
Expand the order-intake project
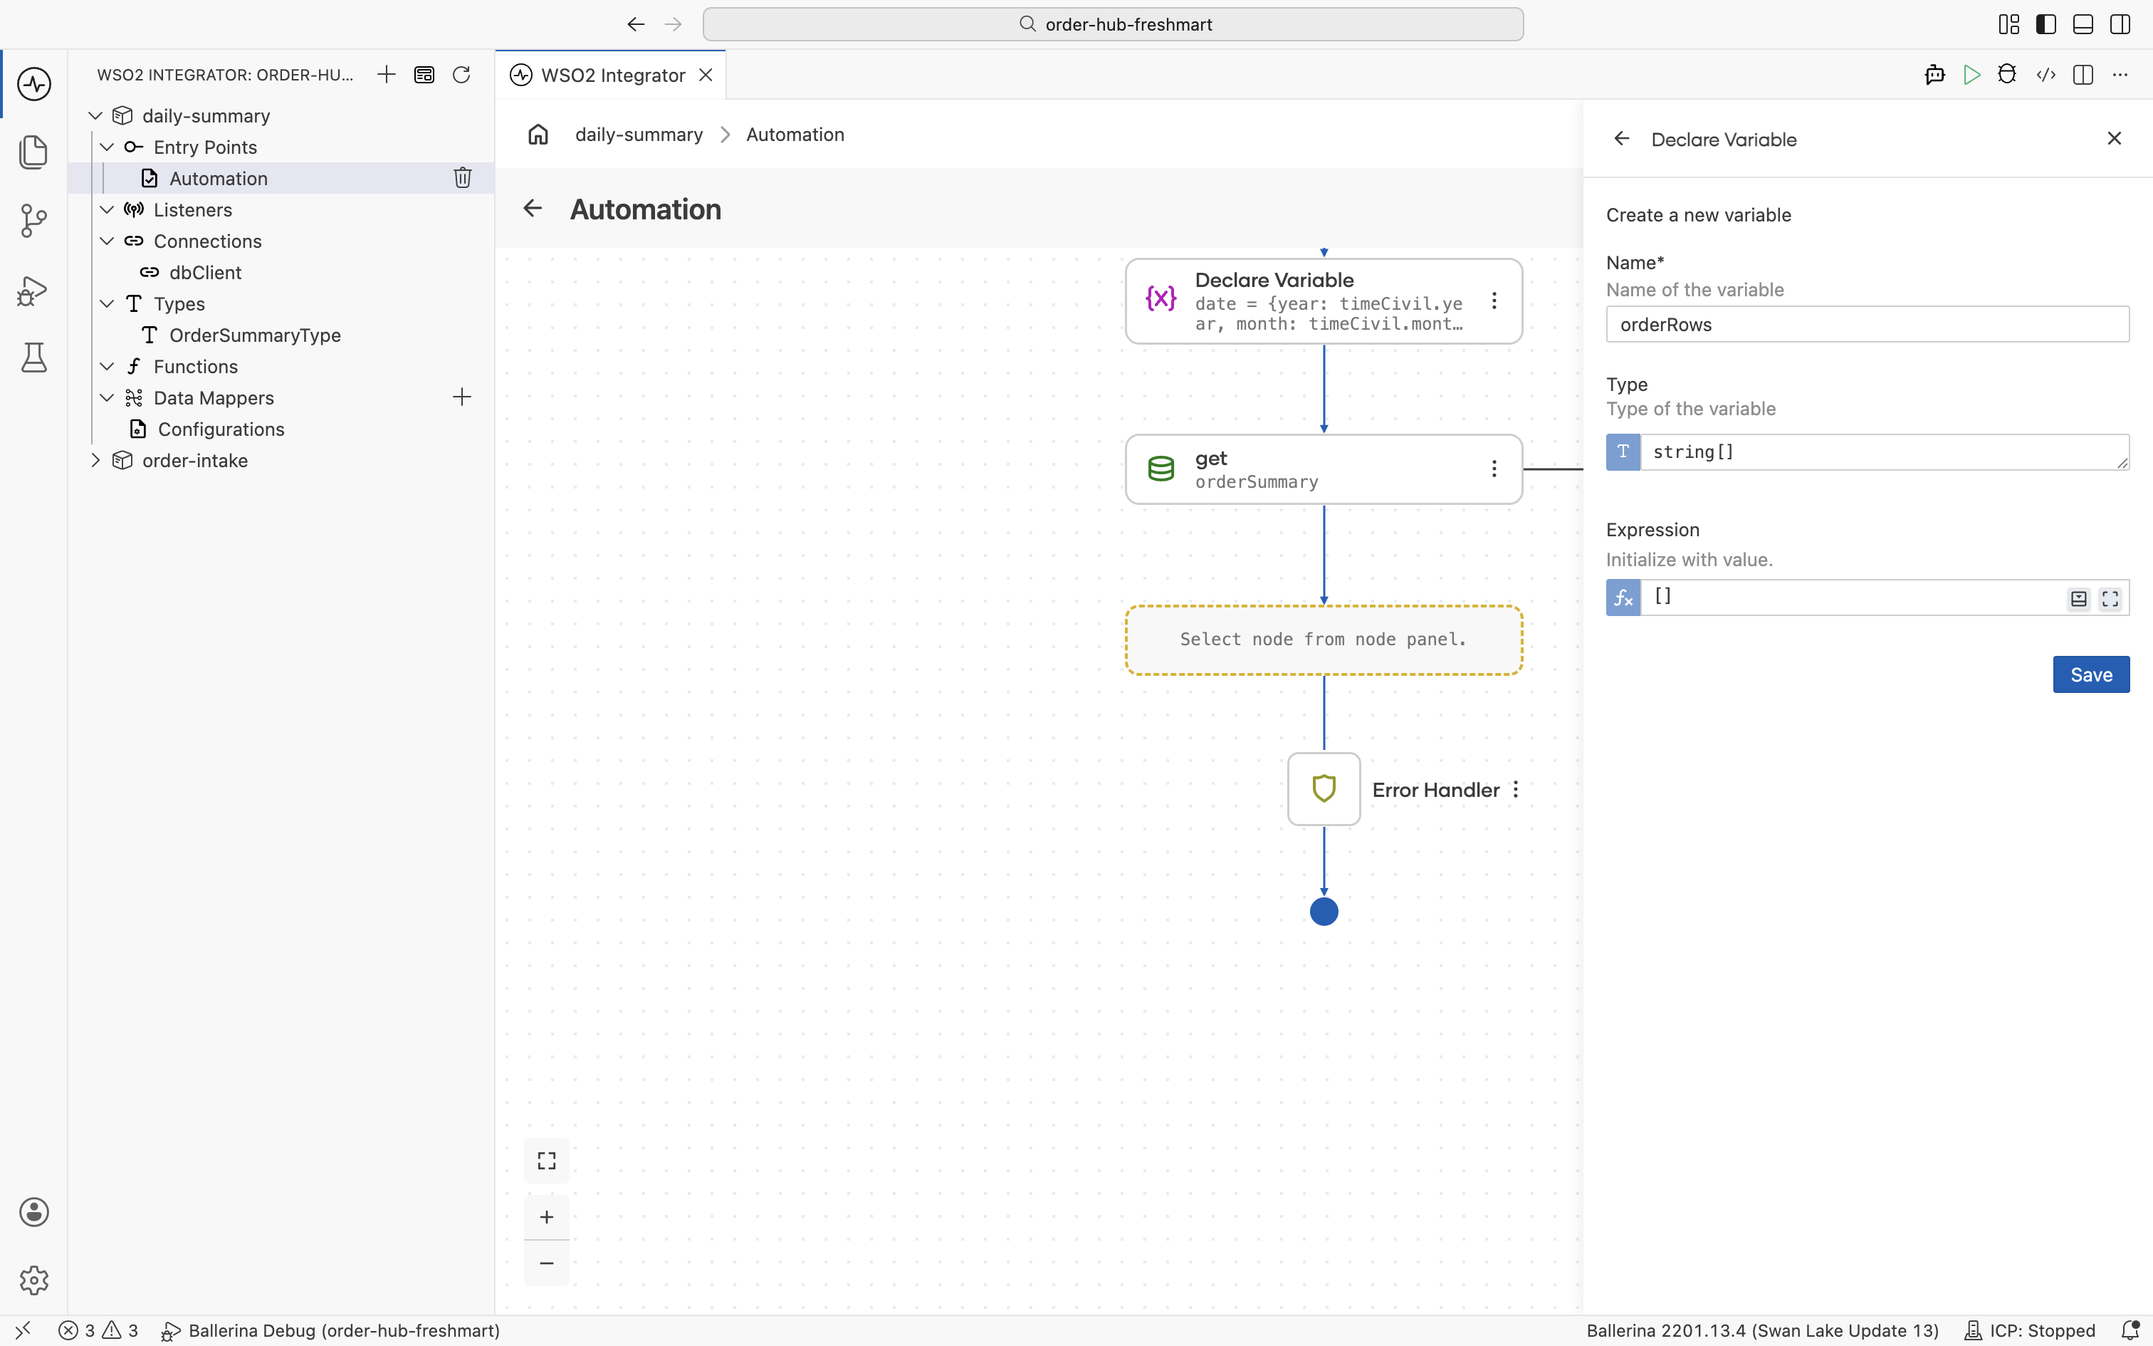tap(95, 460)
